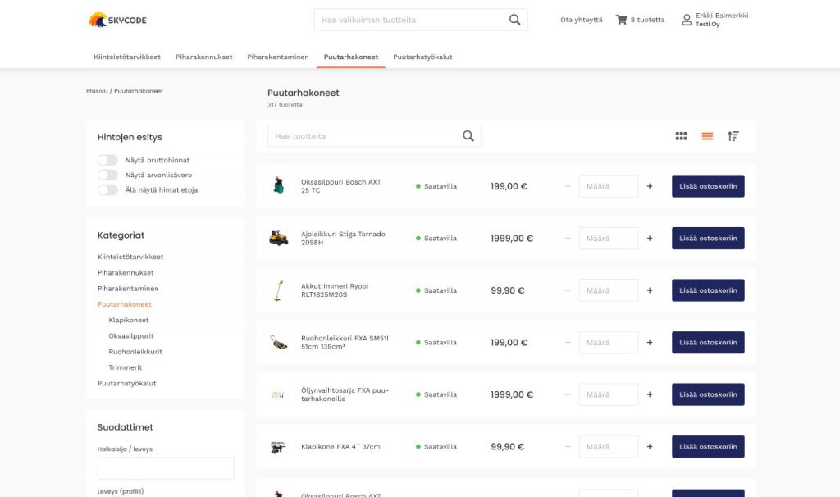Open Öljynvaihtosarja FXA product thumbnail
Viewport: 840px width, 497px height.
[278, 394]
